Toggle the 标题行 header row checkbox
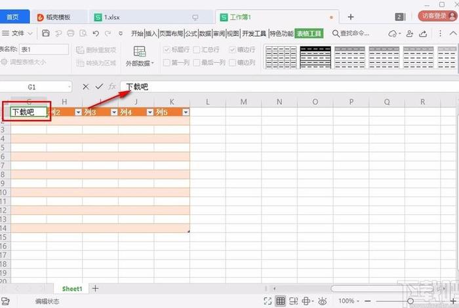Viewport: 459px width, 308px height. tap(167, 50)
